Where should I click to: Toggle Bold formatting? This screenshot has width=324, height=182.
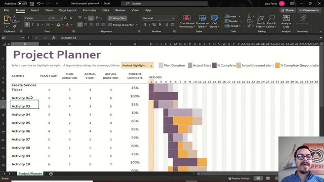(27, 25)
